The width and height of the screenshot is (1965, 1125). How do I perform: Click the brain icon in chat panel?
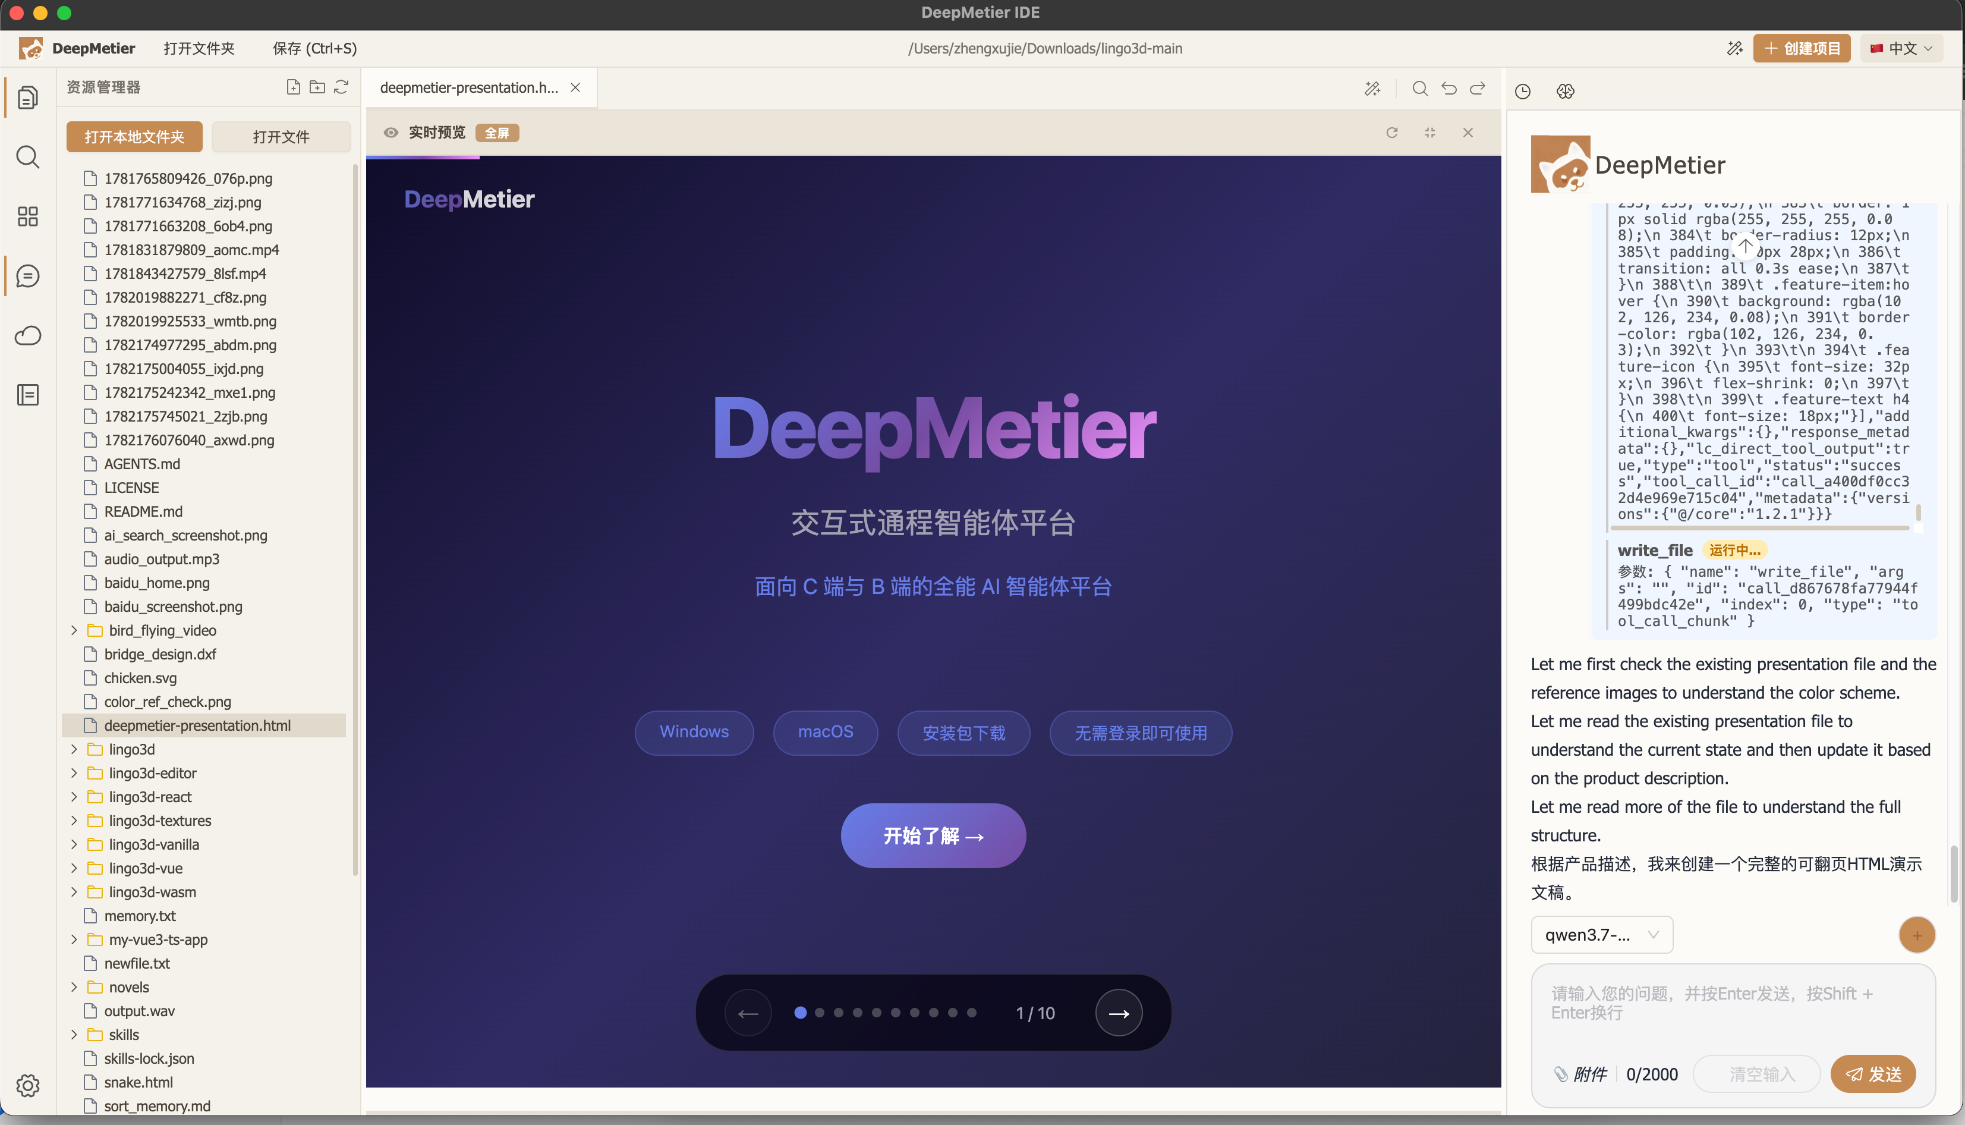coord(1565,91)
